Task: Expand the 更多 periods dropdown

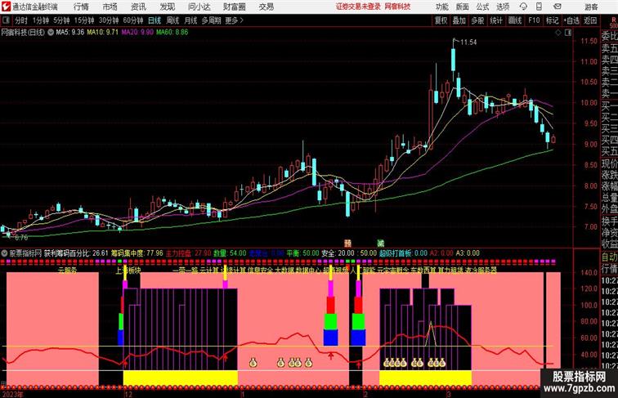Action: tap(234, 20)
